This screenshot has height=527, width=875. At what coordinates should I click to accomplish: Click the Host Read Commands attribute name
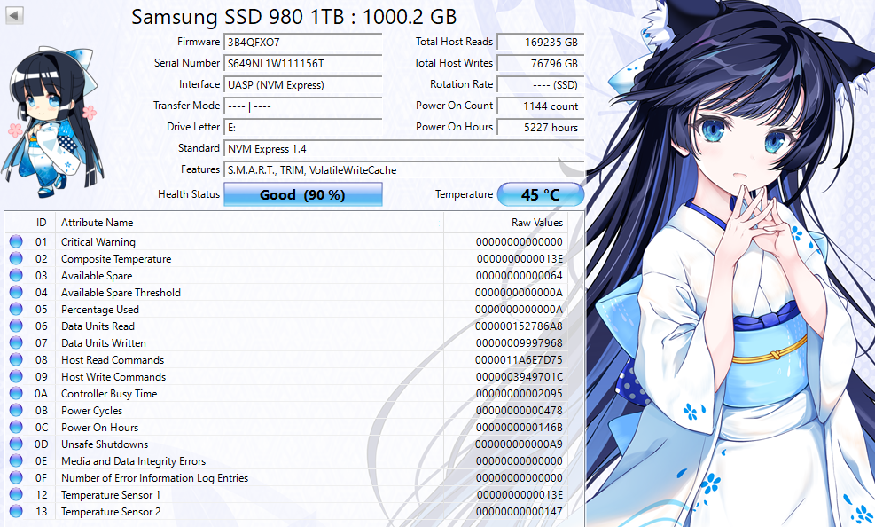click(x=113, y=359)
